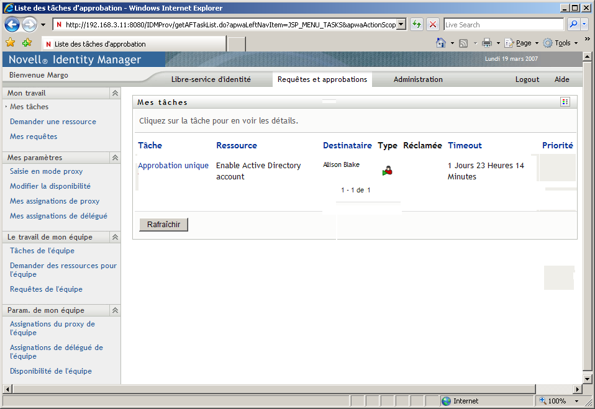Click the task type user icon
Viewport: 595px width, 409px height.
click(387, 171)
